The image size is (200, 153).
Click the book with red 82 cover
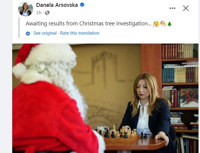pos(189,98)
